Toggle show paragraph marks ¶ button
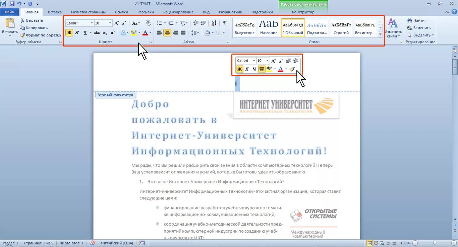 tap(225, 23)
